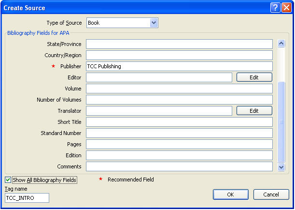
Task: Click the vertical scrollbar thumb
Action: (281, 122)
